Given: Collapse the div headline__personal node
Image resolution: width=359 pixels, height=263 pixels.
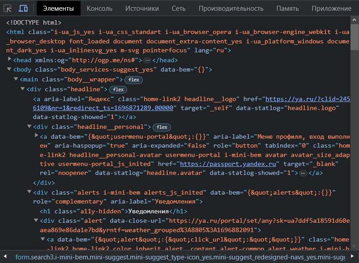Looking at the screenshot, I should tap(29, 126).
